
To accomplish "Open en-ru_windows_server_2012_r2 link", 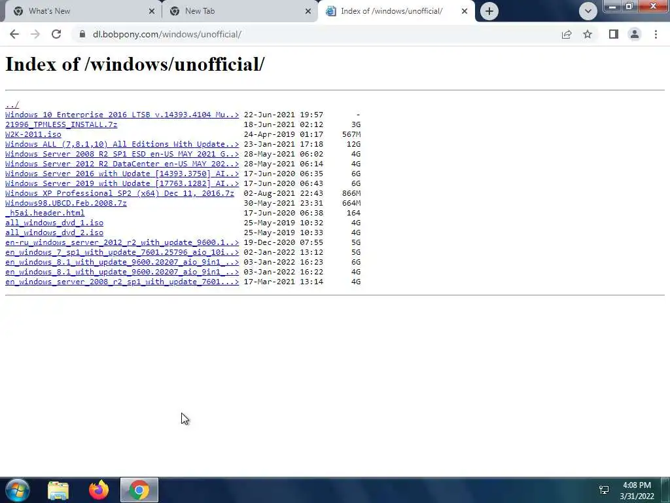I will click(122, 242).
